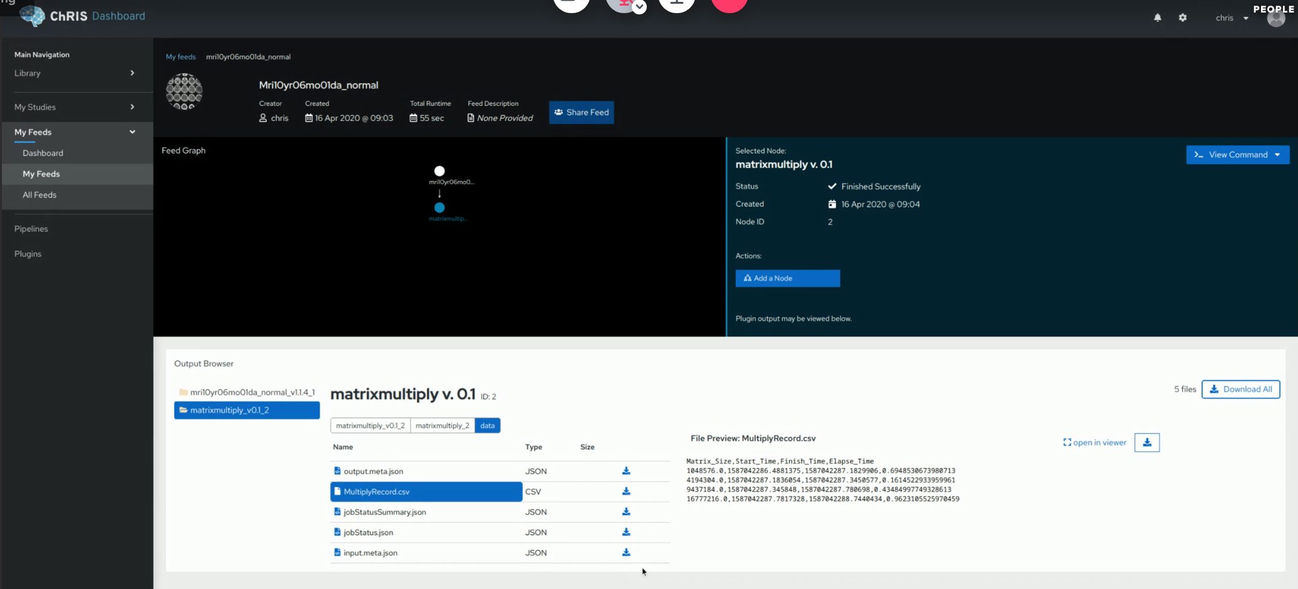The height and width of the screenshot is (589, 1298).
Task: Follow the My feeds breadcrumb link
Action: pyautogui.click(x=181, y=56)
